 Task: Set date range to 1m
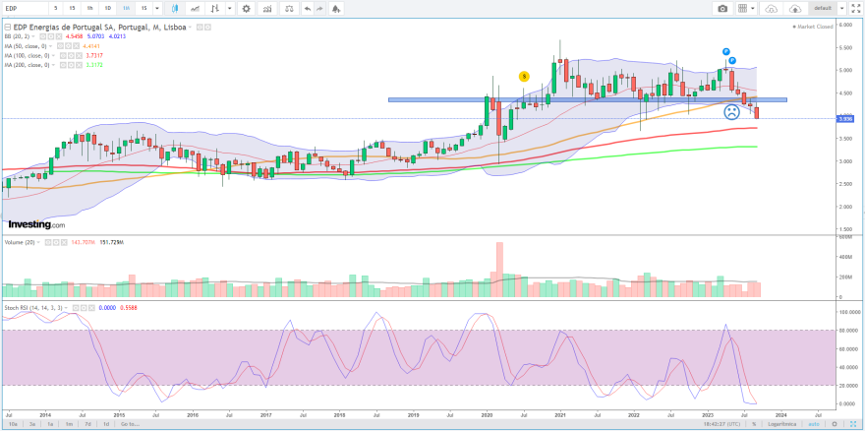coord(69,424)
